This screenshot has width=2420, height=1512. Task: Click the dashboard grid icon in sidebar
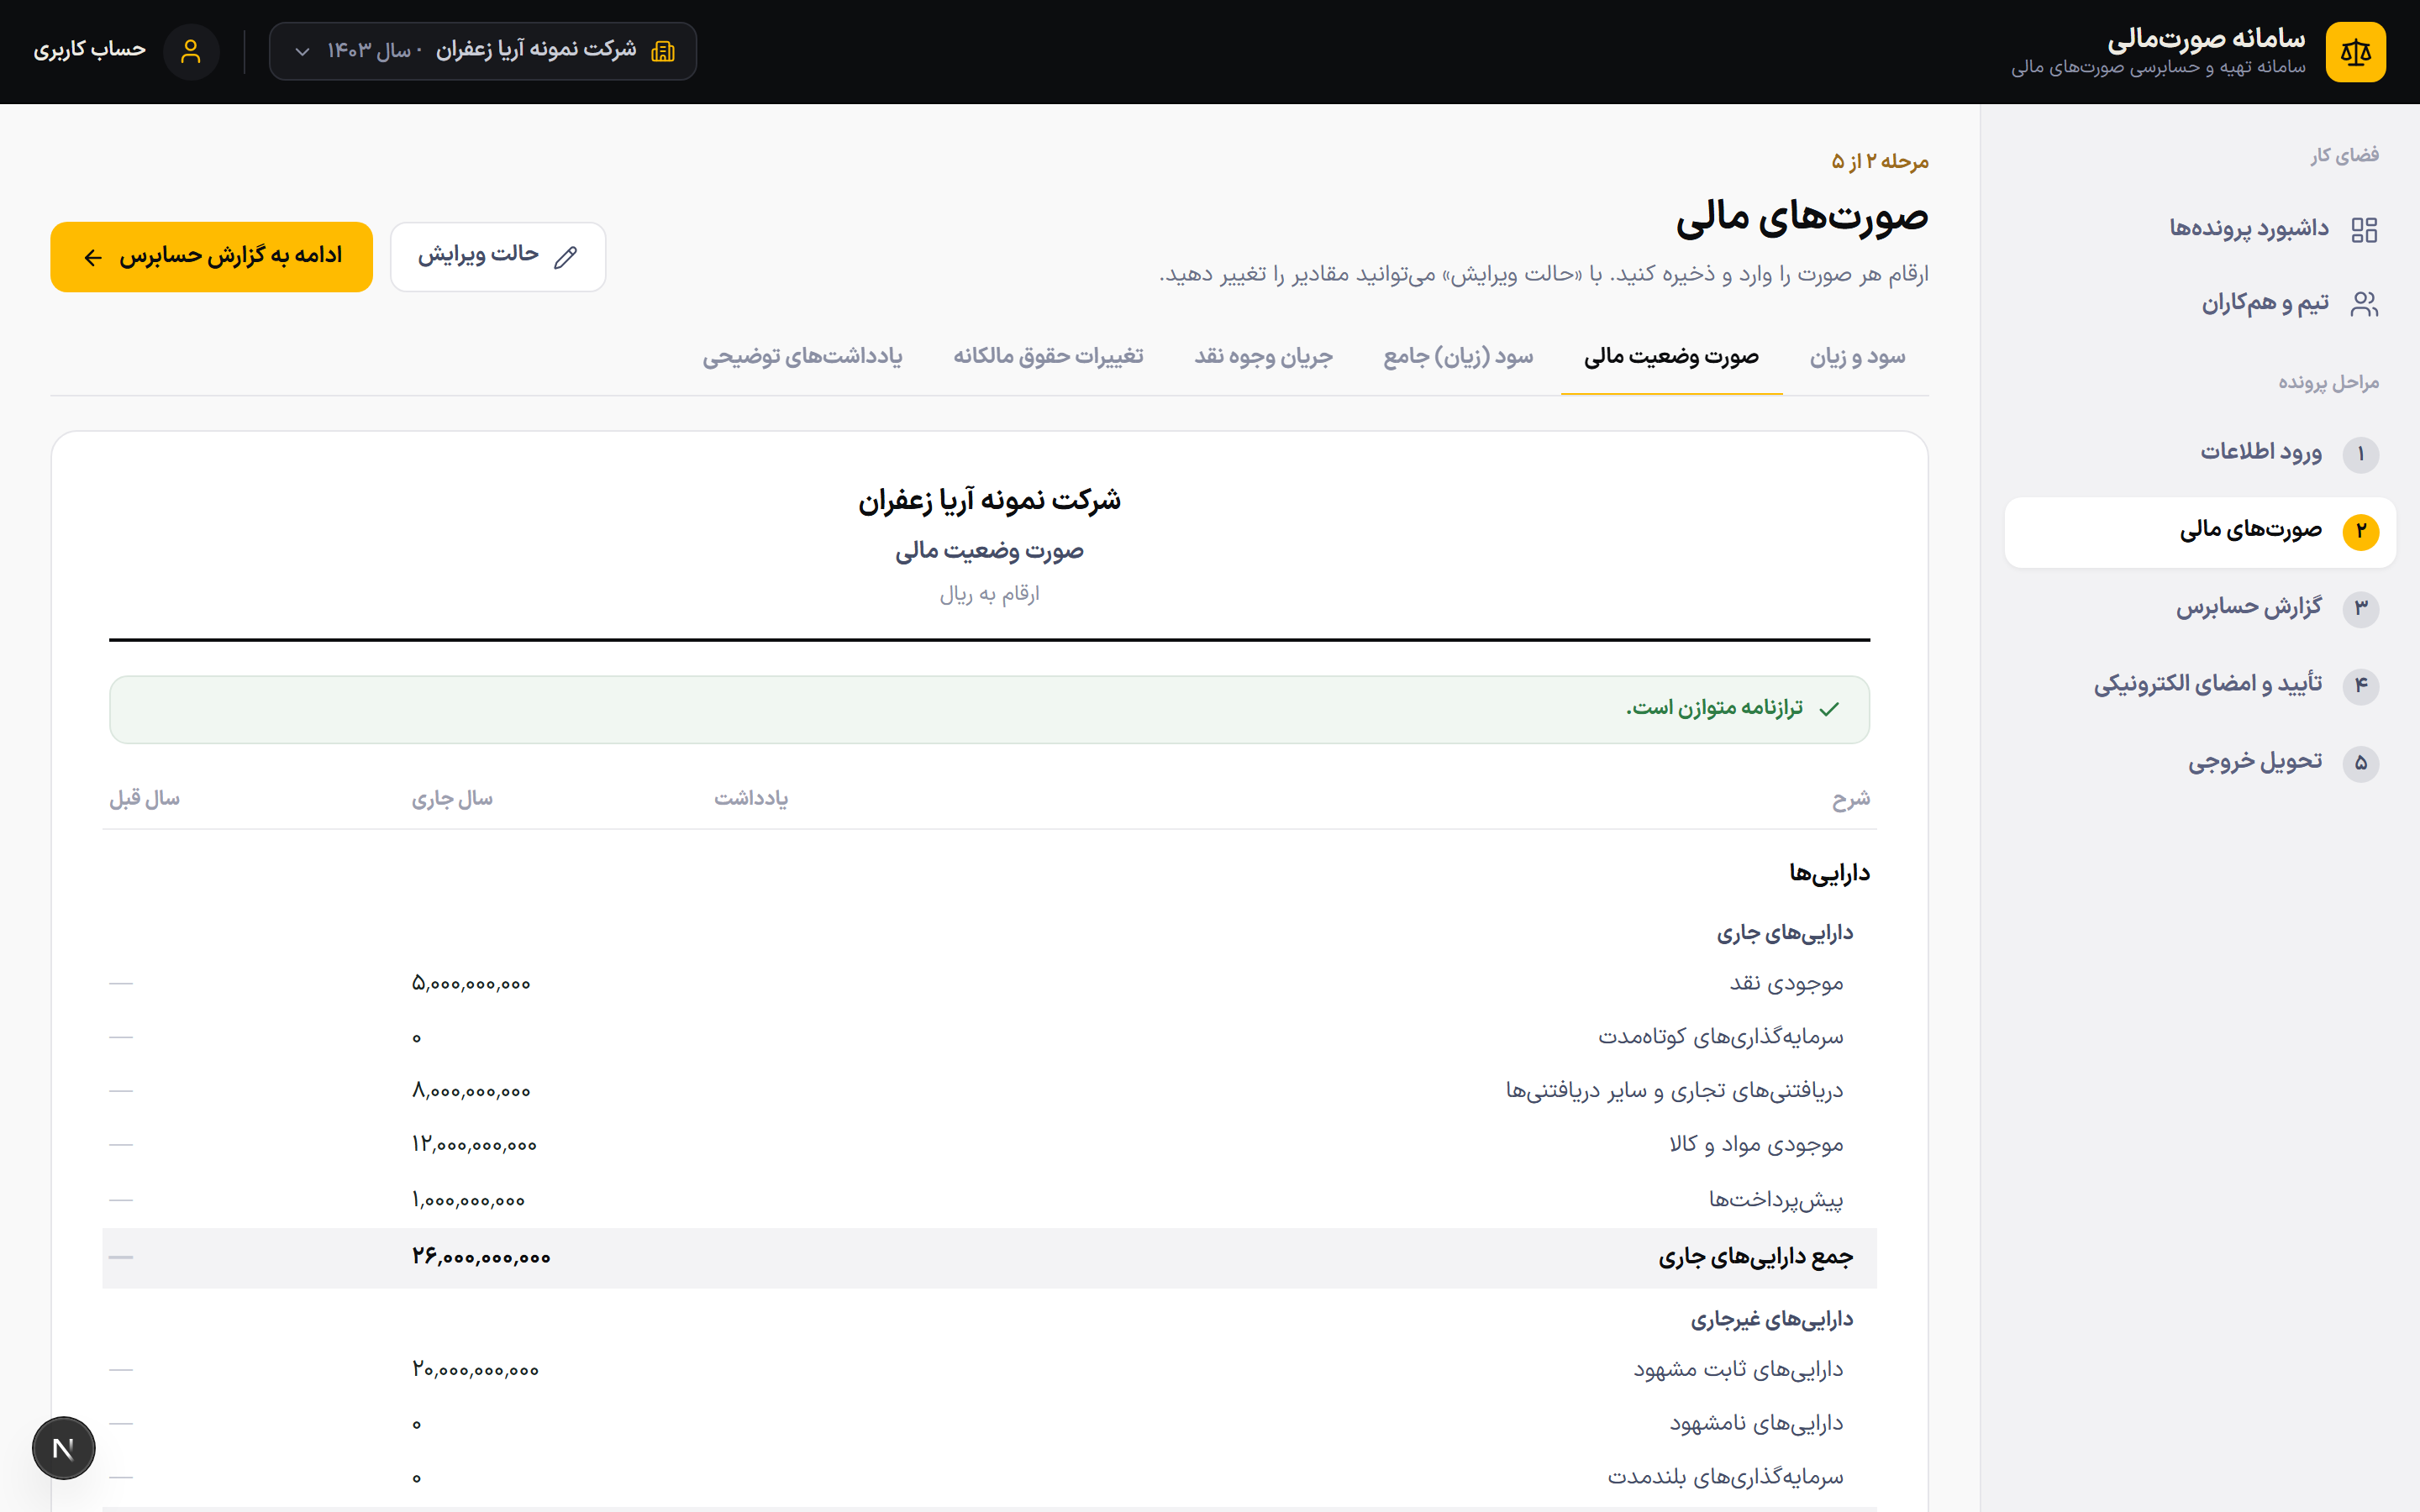[2364, 230]
